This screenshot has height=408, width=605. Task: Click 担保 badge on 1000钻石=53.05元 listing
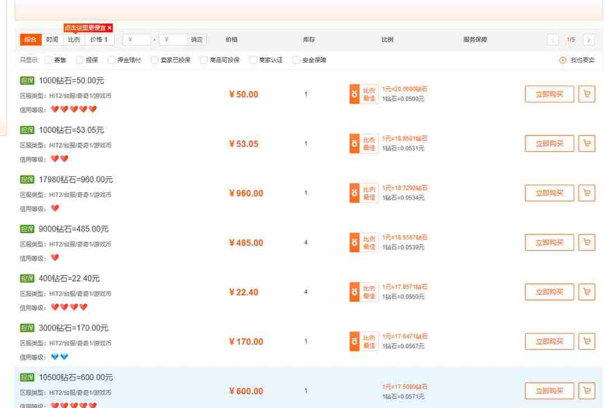coord(27,130)
